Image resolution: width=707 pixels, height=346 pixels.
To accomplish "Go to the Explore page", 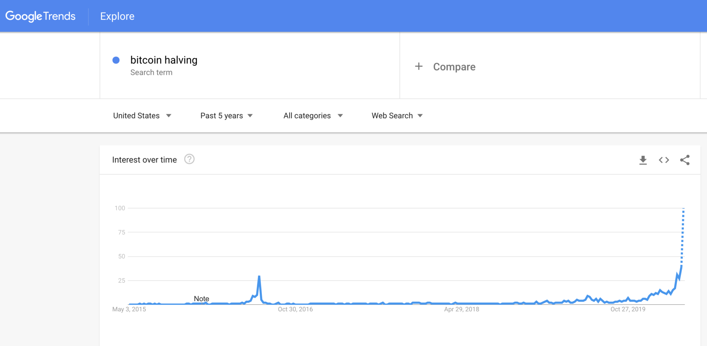I will click(117, 16).
